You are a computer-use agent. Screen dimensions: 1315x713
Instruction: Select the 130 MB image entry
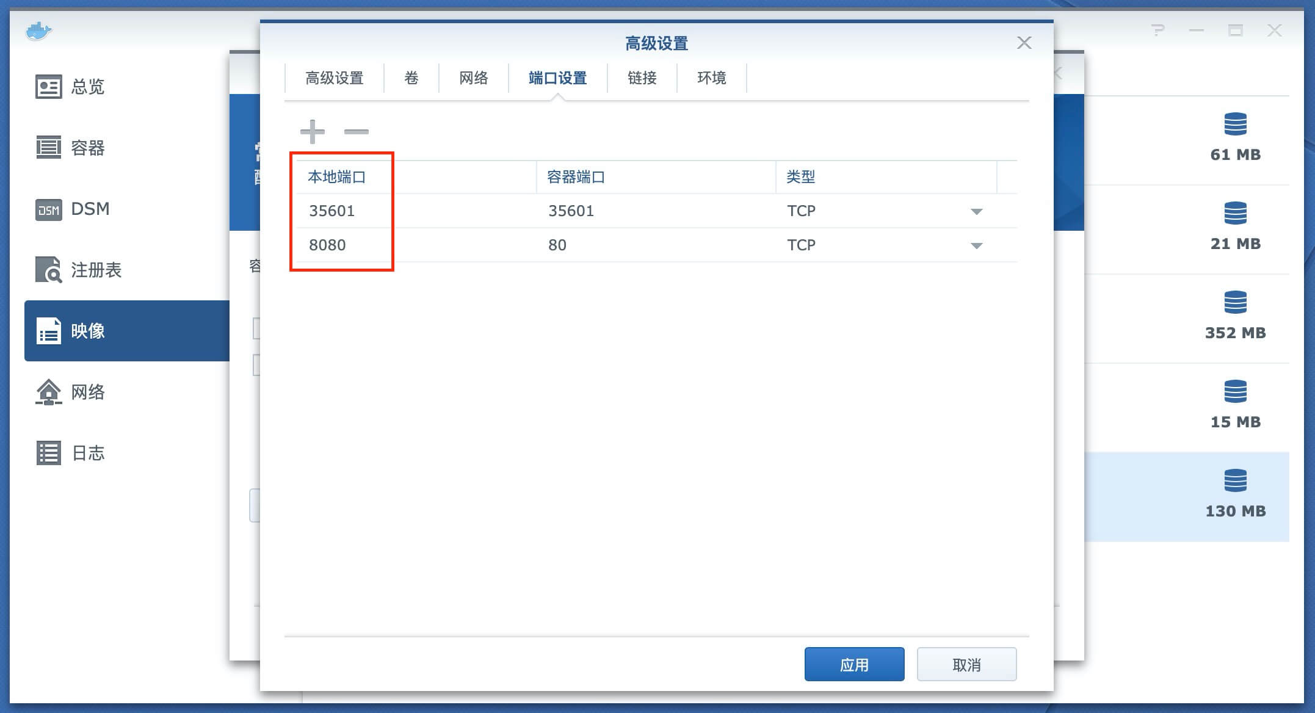tap(1234, 496)
